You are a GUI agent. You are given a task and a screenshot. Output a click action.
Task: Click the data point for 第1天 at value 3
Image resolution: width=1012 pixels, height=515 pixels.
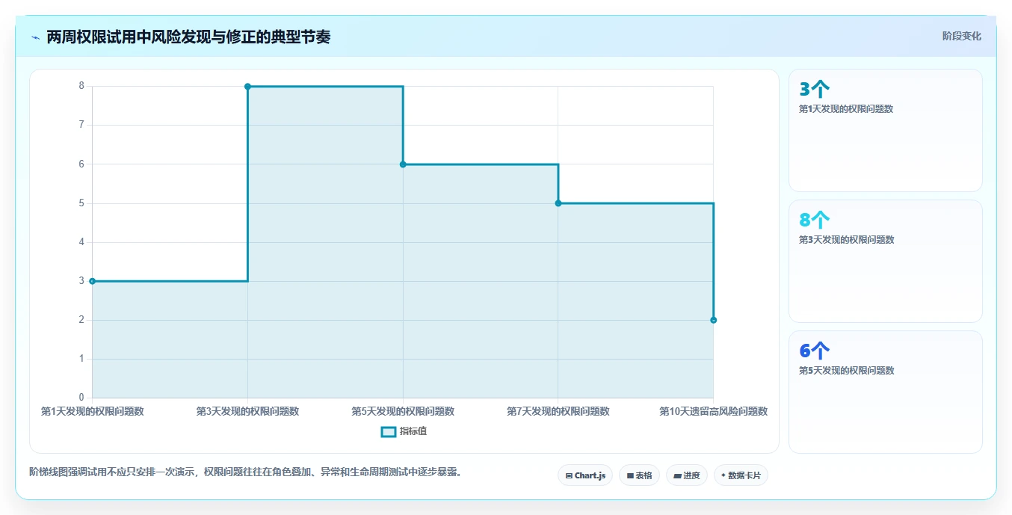92,281
